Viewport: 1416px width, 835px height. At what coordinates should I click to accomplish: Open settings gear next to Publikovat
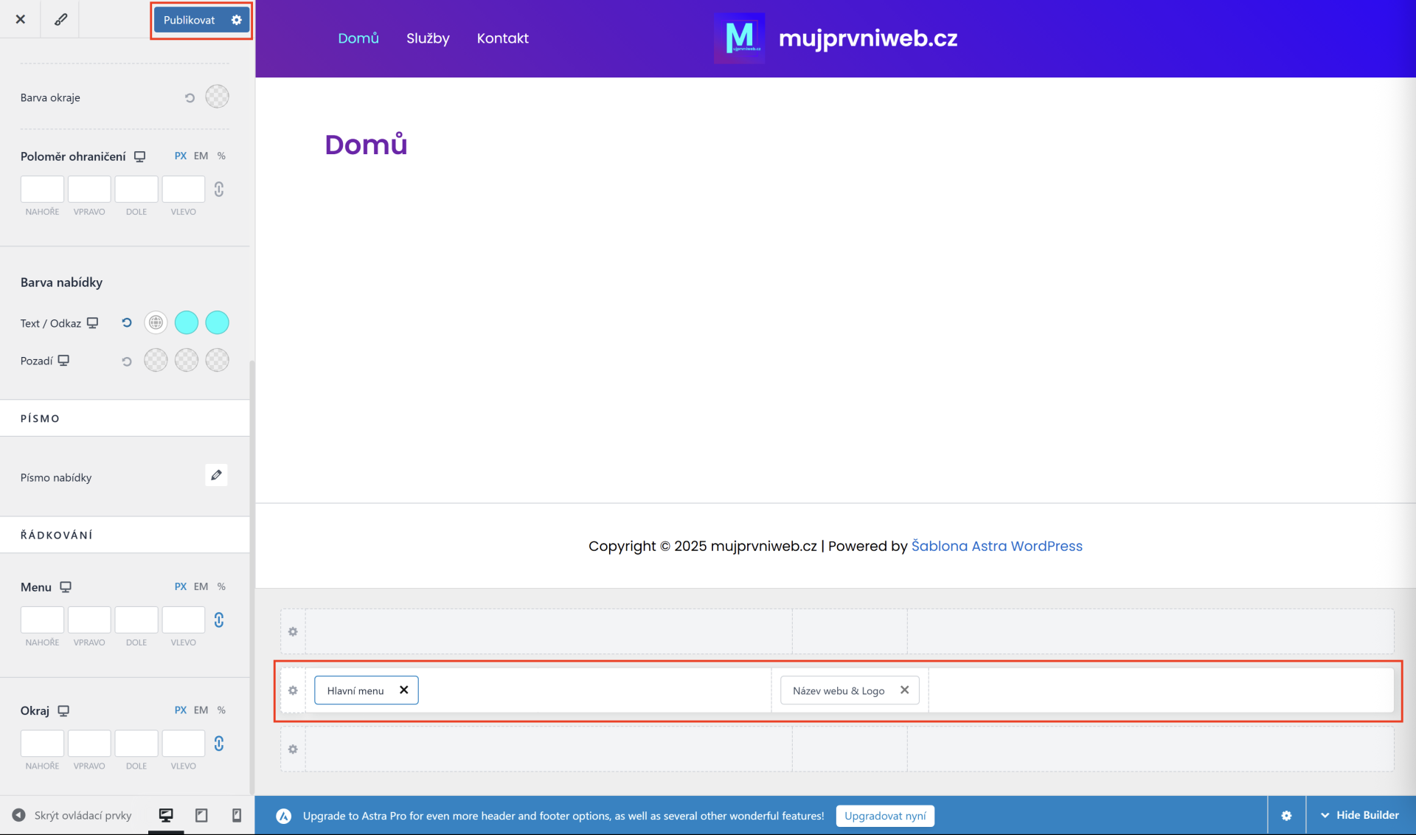coord(235,20)
